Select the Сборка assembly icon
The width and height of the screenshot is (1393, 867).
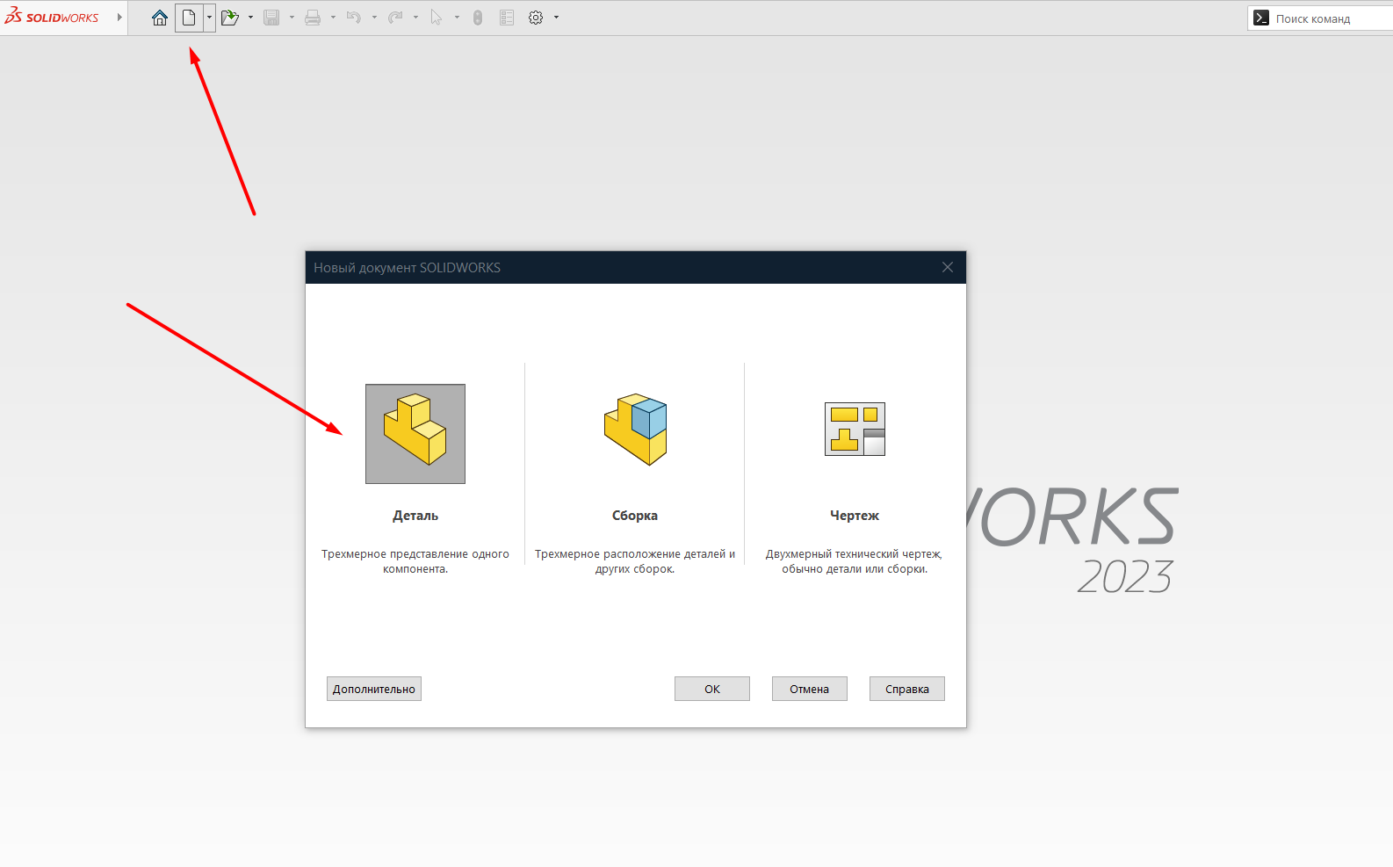[x=635, y=430]
